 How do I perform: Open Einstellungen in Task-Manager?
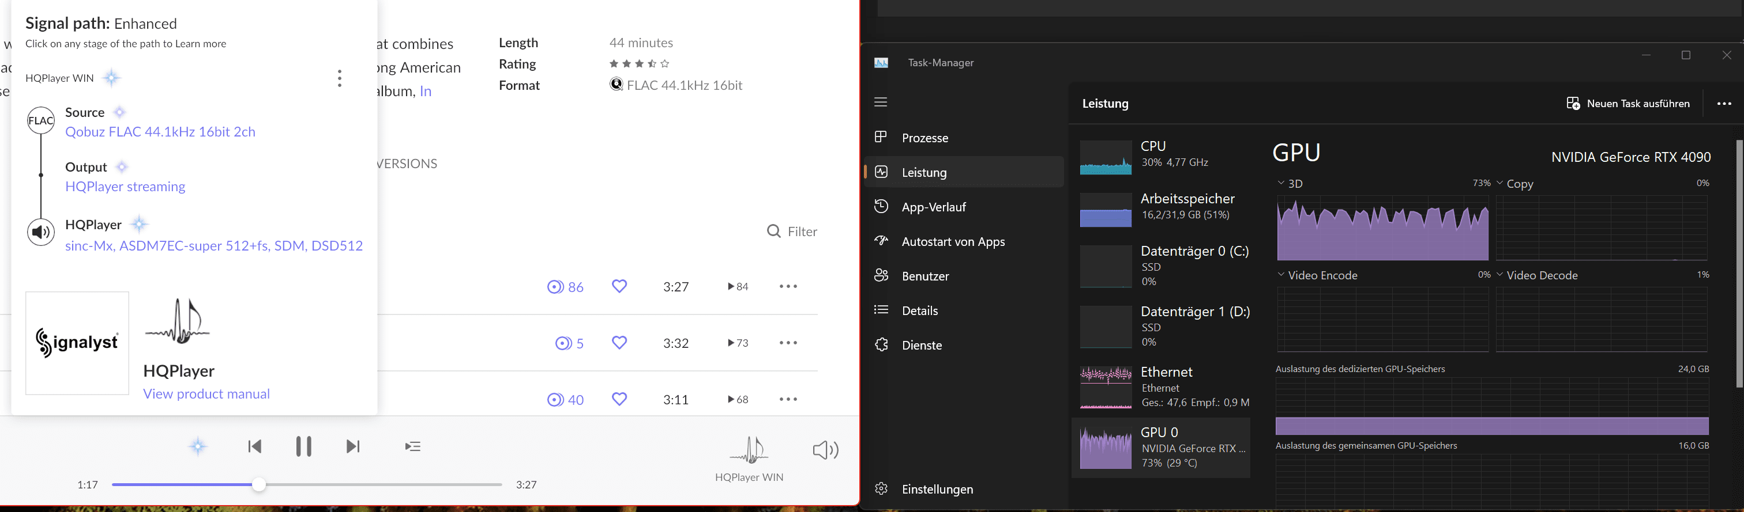click(964, 489)
